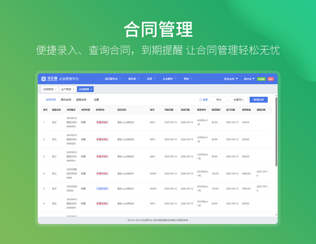The width and height of the screenshot is (316, 244).
Task: Click the 开始日期 column header
Action: tap(169, 110)
